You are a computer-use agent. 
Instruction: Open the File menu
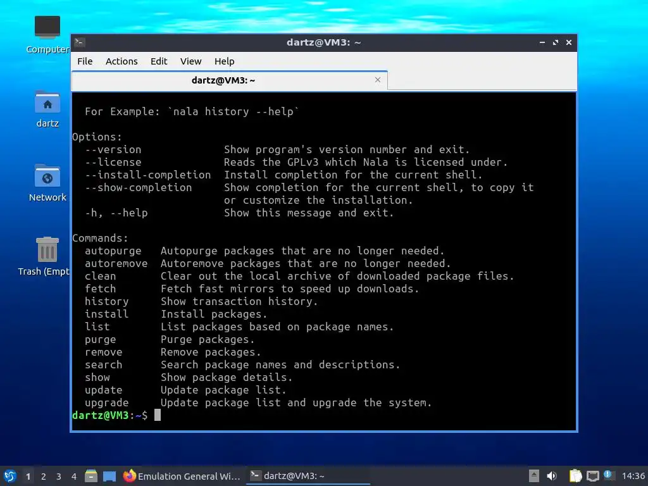click(x=85, y=61)
